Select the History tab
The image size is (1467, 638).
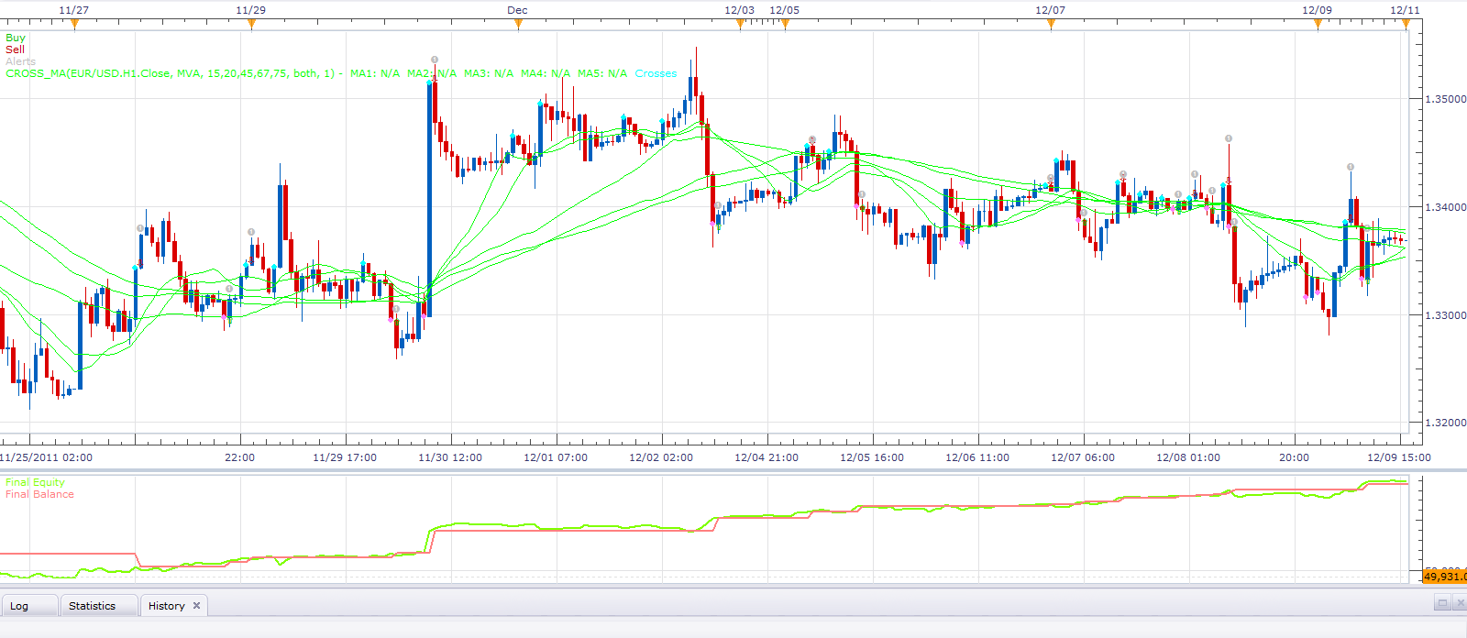(166, 606)
